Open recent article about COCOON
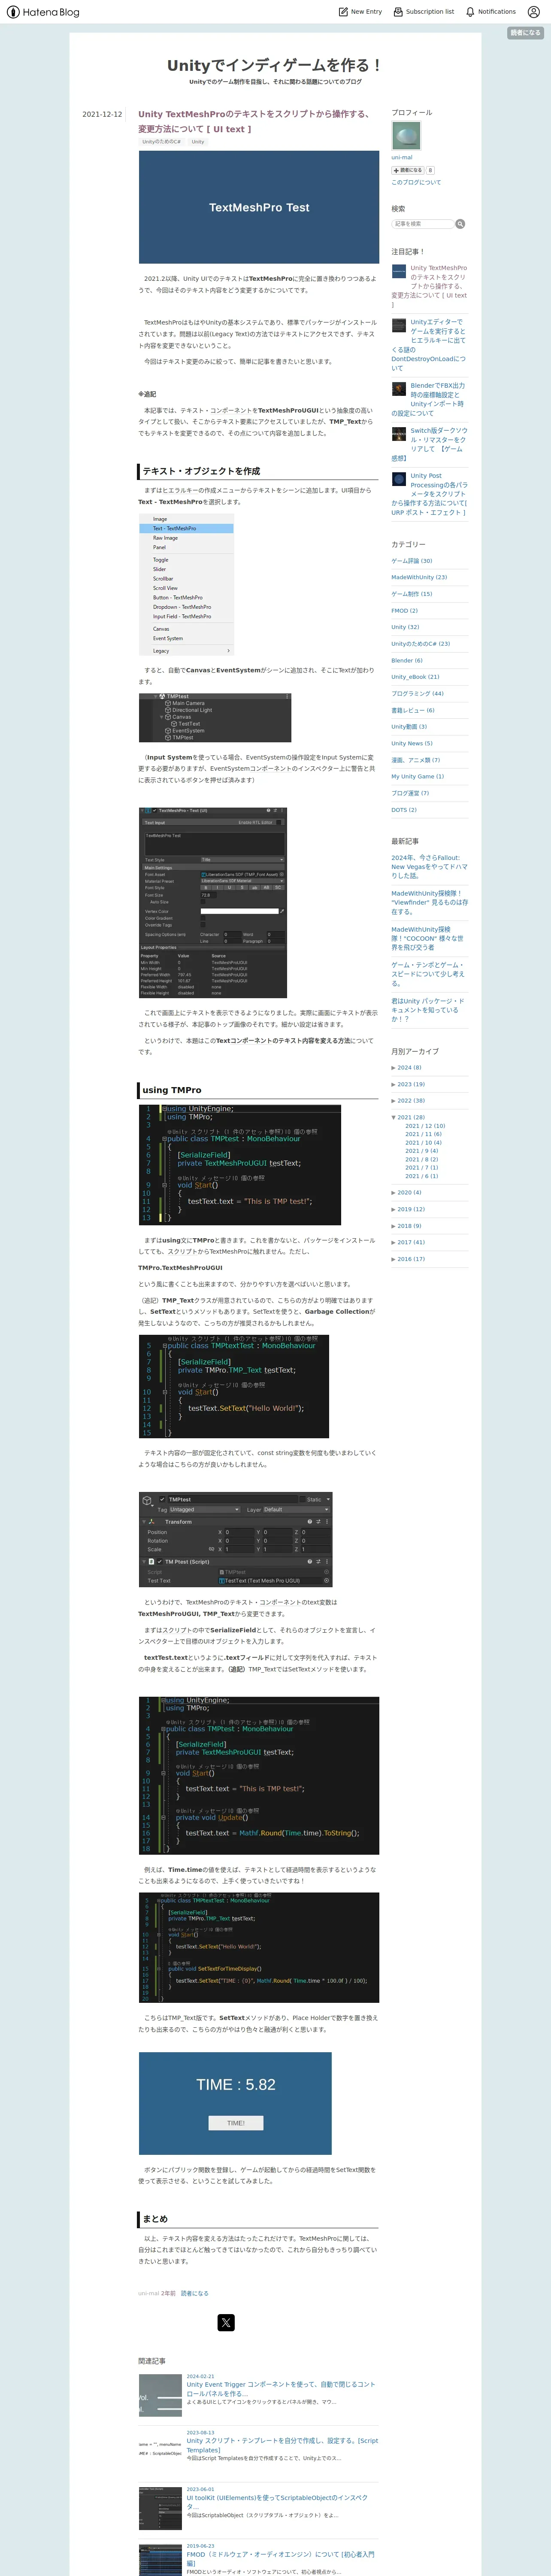The height and width of the screenshot is (2576, 551). (x=427, y=939)
